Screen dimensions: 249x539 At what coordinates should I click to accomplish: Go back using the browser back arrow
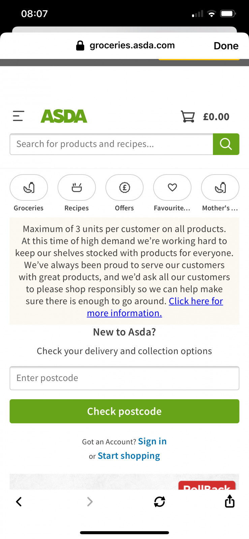click(x=19, y=502)
